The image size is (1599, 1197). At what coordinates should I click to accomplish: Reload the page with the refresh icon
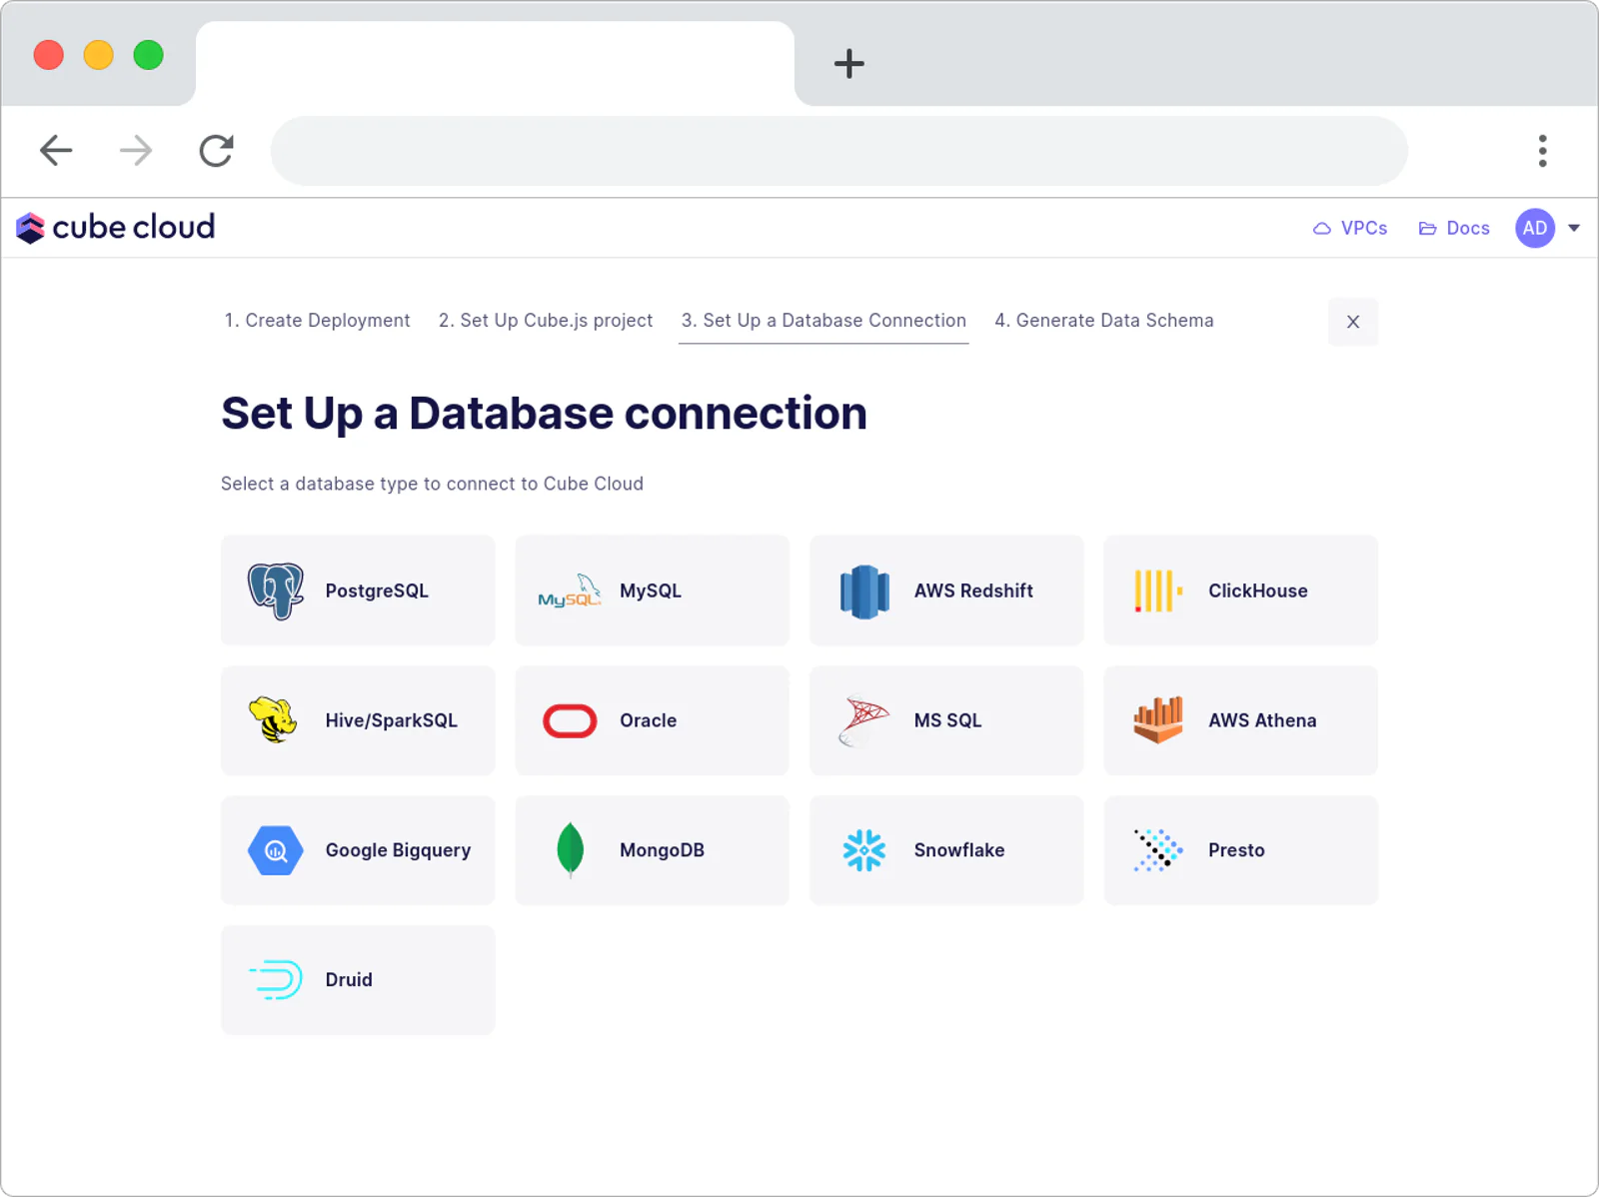216,151
